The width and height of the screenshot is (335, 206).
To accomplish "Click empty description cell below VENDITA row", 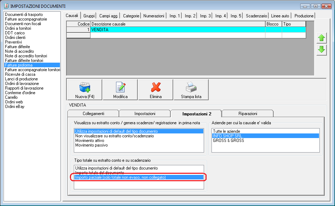I will tap(178, 35).
